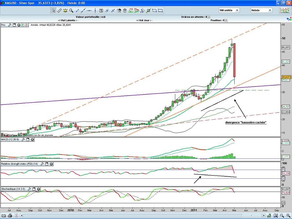Zoom out with the minus magnifier
This screenshot has width=292, height=219.
pyautogui.click(x=282, y=216)
